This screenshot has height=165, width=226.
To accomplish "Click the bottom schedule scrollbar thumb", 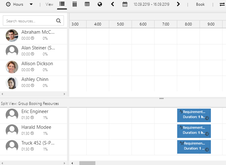I will 87,163.
